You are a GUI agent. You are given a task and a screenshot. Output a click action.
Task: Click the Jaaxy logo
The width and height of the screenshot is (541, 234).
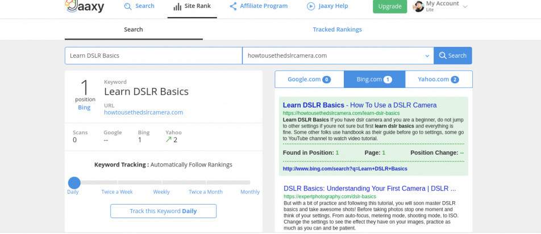pos(85,6)
